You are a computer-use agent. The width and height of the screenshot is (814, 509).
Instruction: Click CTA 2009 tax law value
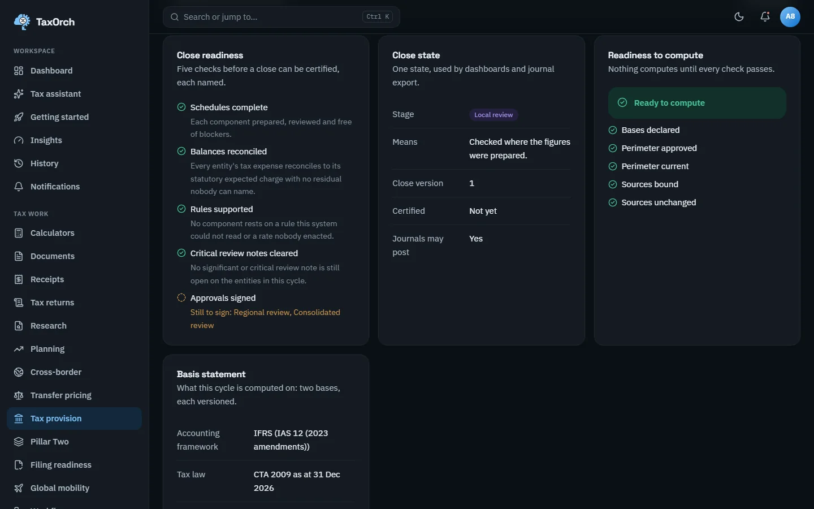point(297,481)
